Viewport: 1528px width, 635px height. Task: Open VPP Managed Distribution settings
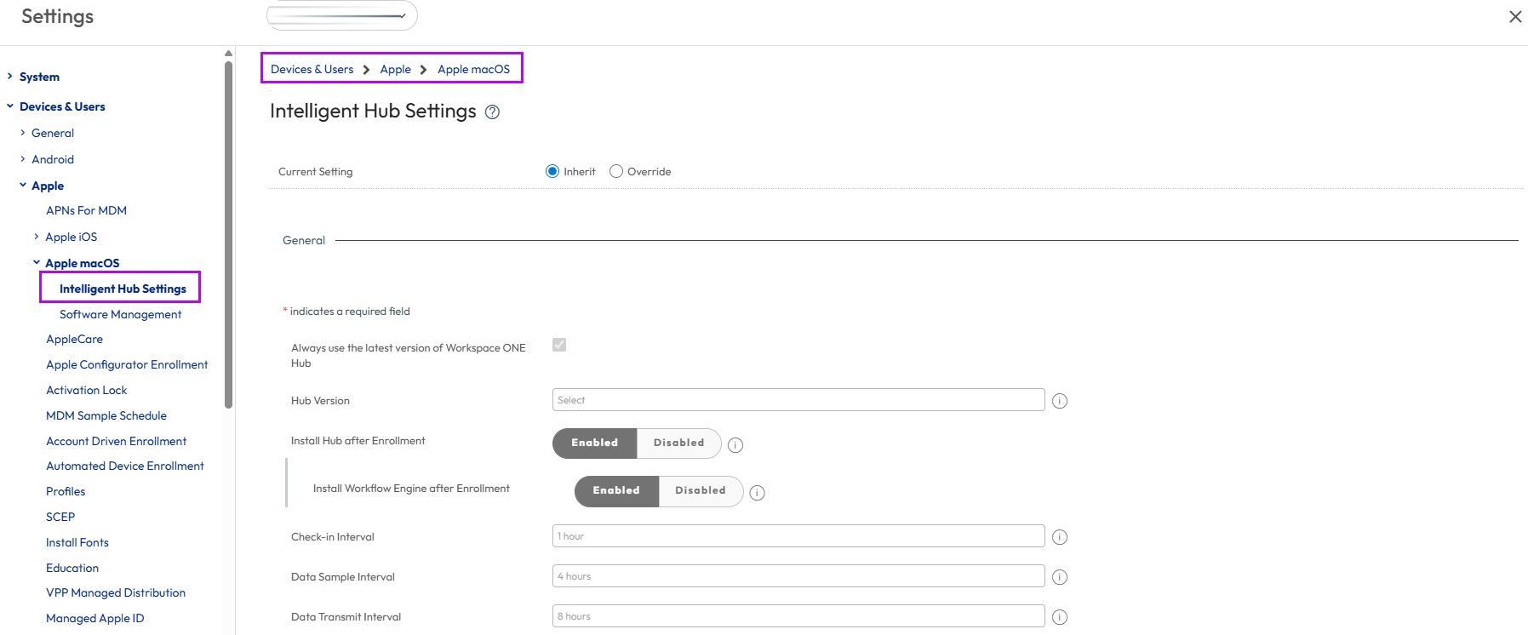coord(116,592)
